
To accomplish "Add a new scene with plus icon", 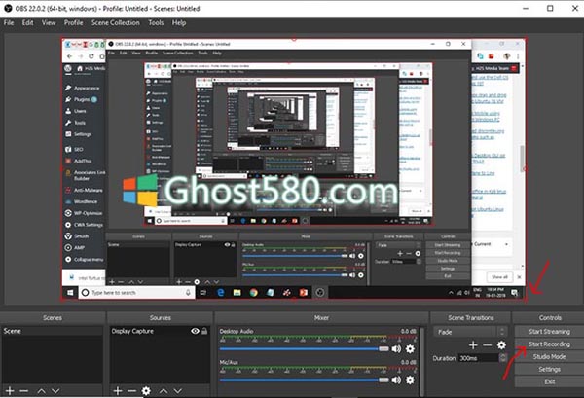I will coord(10,391).
